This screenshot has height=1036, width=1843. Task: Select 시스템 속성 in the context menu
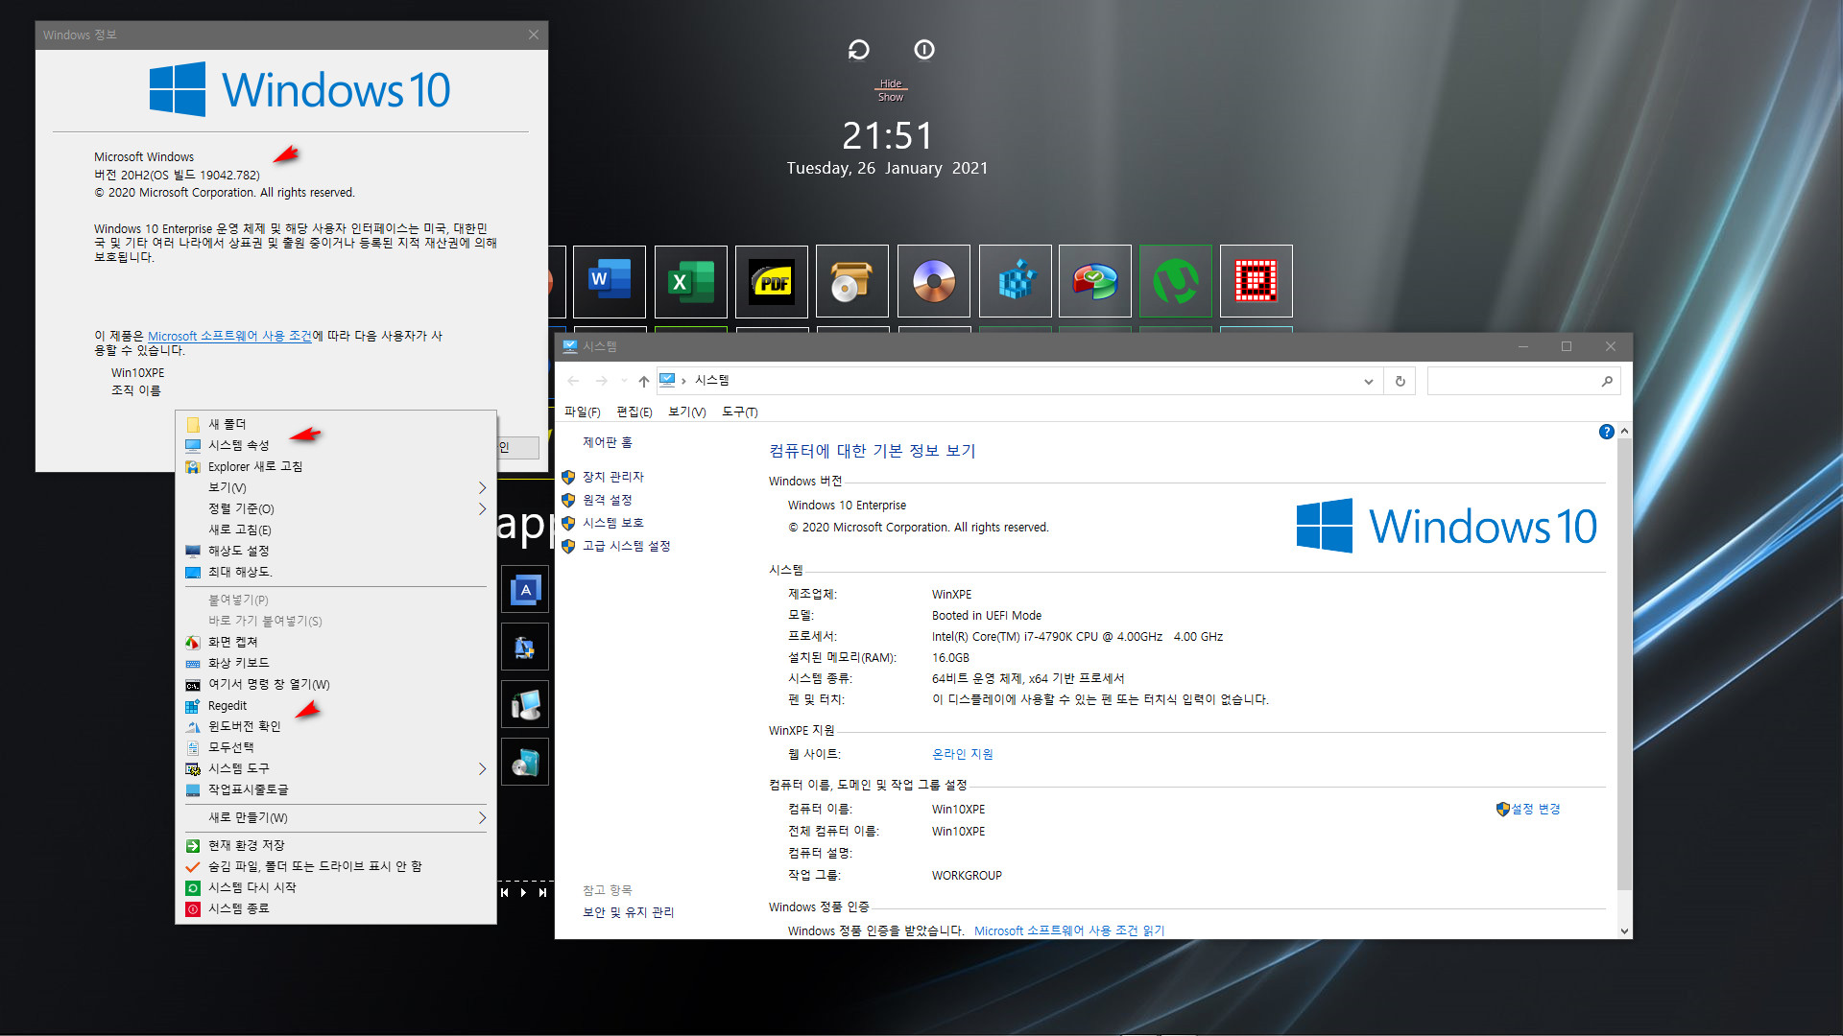[x=335, y=445]
